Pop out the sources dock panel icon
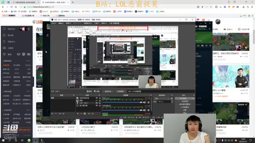 pyautogui.click(x=99, y=95)
